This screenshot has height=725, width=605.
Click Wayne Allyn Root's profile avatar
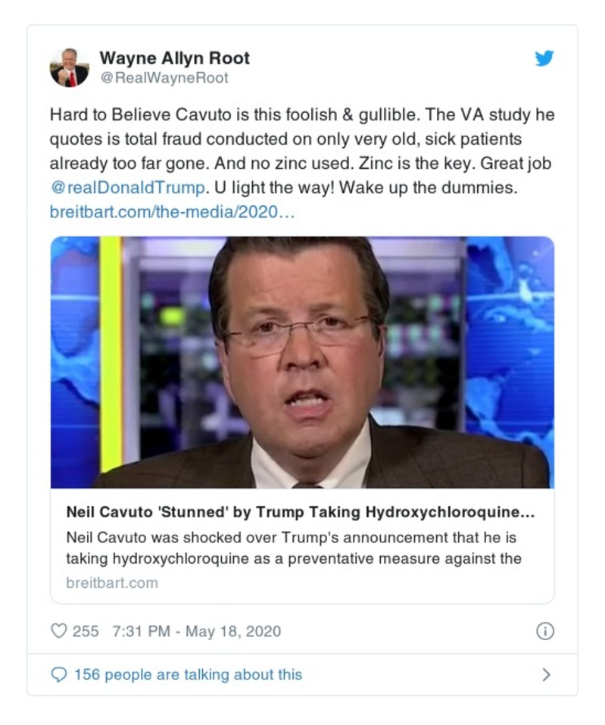tap(70, 67)
